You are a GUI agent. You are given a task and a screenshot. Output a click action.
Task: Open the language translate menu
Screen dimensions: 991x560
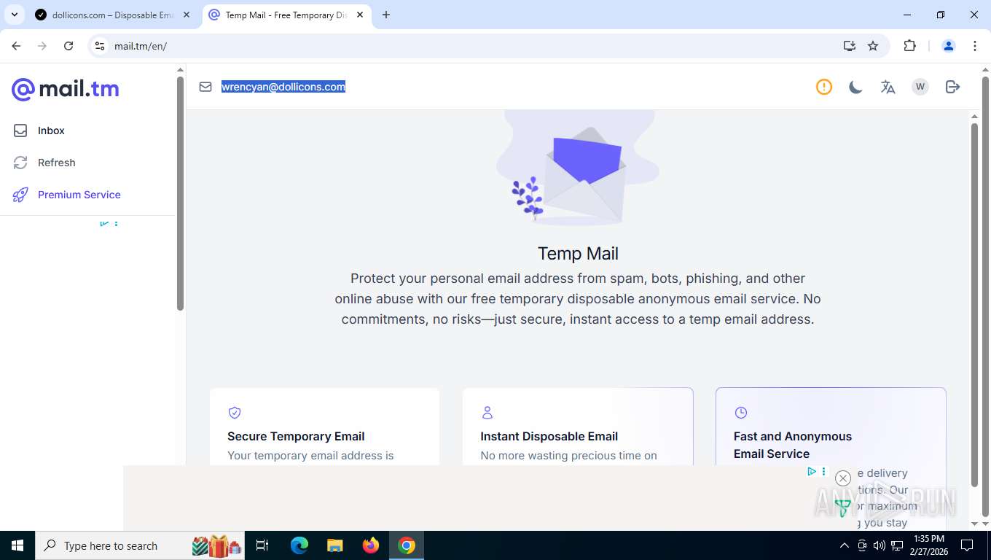tap(888, 87)
